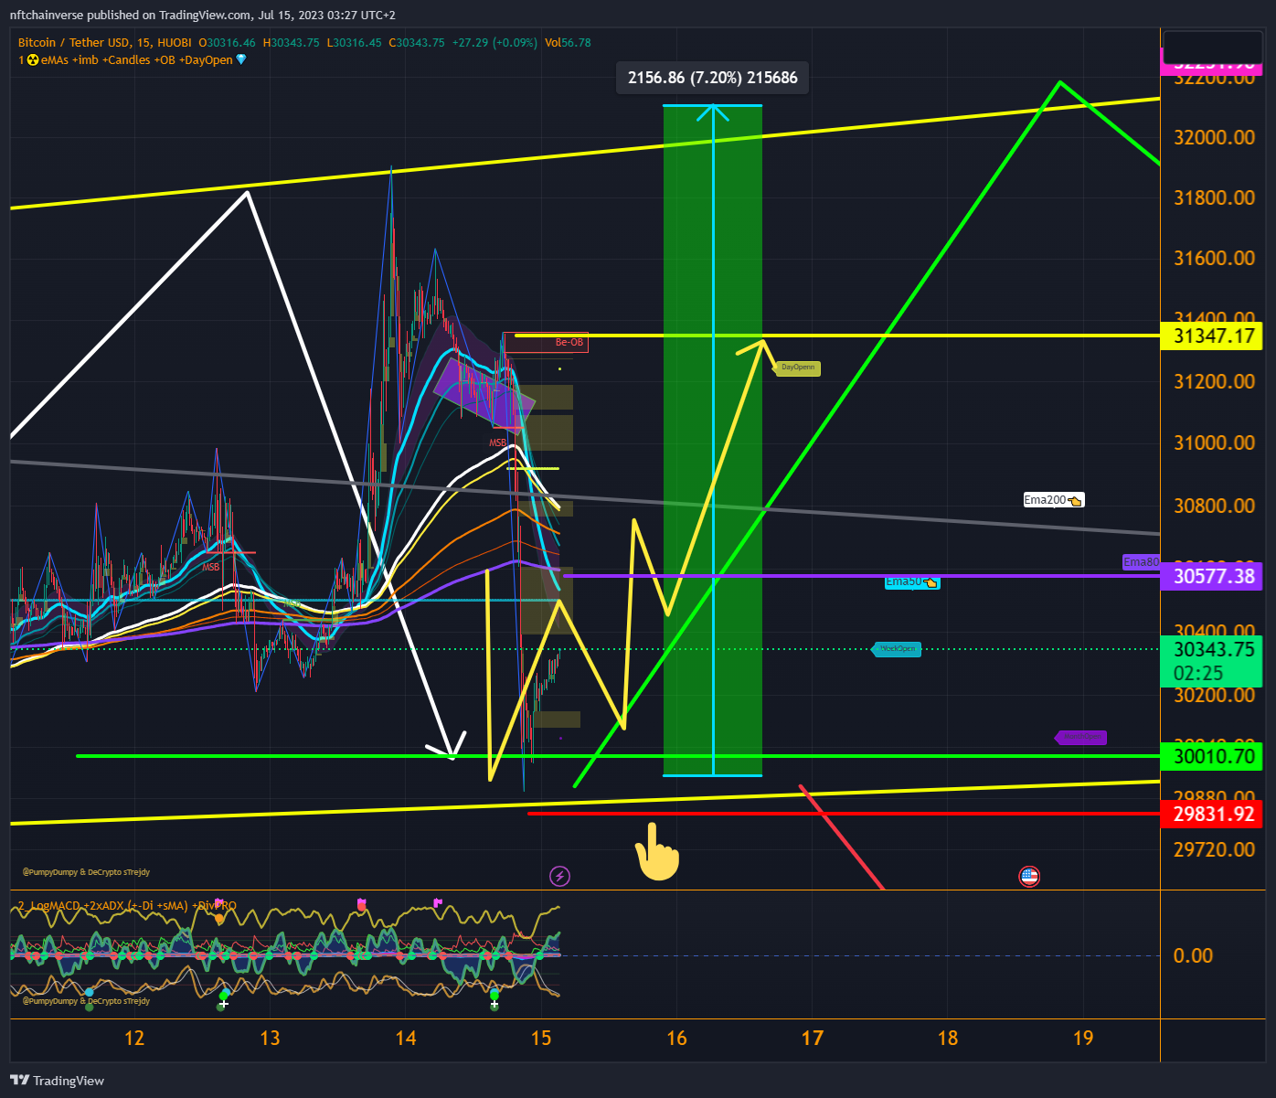Click the 0.00 indicator axis value
Screen dimensions: 1276x1098
point(1193,955)
